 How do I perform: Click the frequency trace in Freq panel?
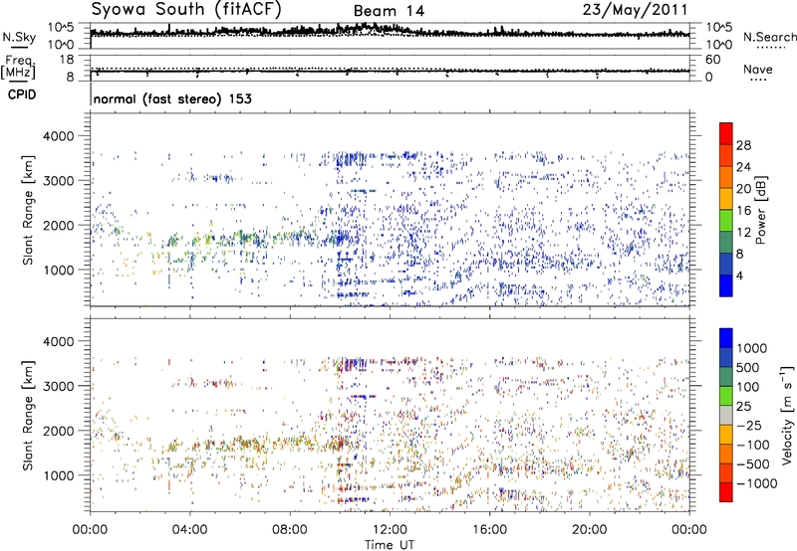(390, 71)
